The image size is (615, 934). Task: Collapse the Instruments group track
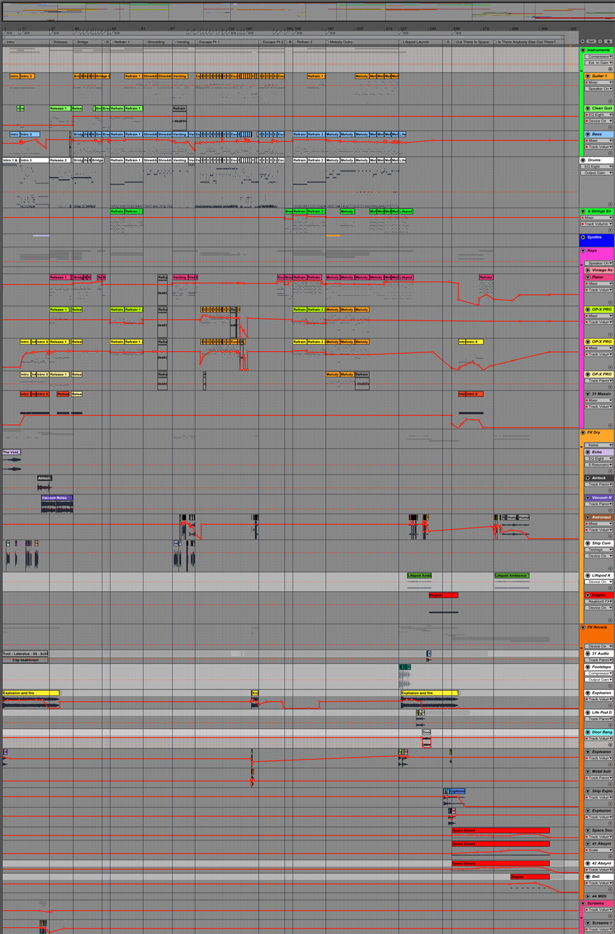coord(583,50)
